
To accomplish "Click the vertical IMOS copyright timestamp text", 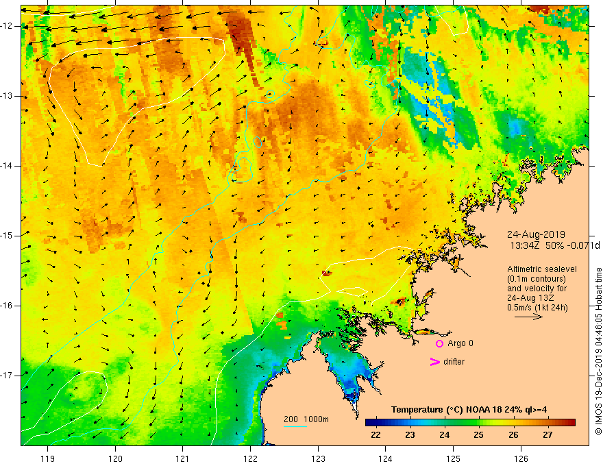I will click(598, 352).
